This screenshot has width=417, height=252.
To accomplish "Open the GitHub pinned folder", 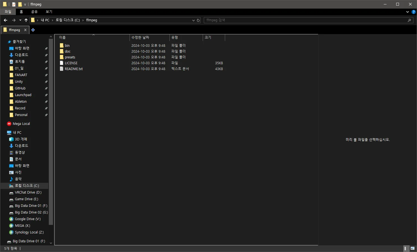I will [20, 88].
